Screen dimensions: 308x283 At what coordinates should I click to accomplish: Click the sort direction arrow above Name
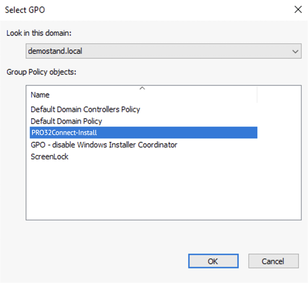point(142,88)
